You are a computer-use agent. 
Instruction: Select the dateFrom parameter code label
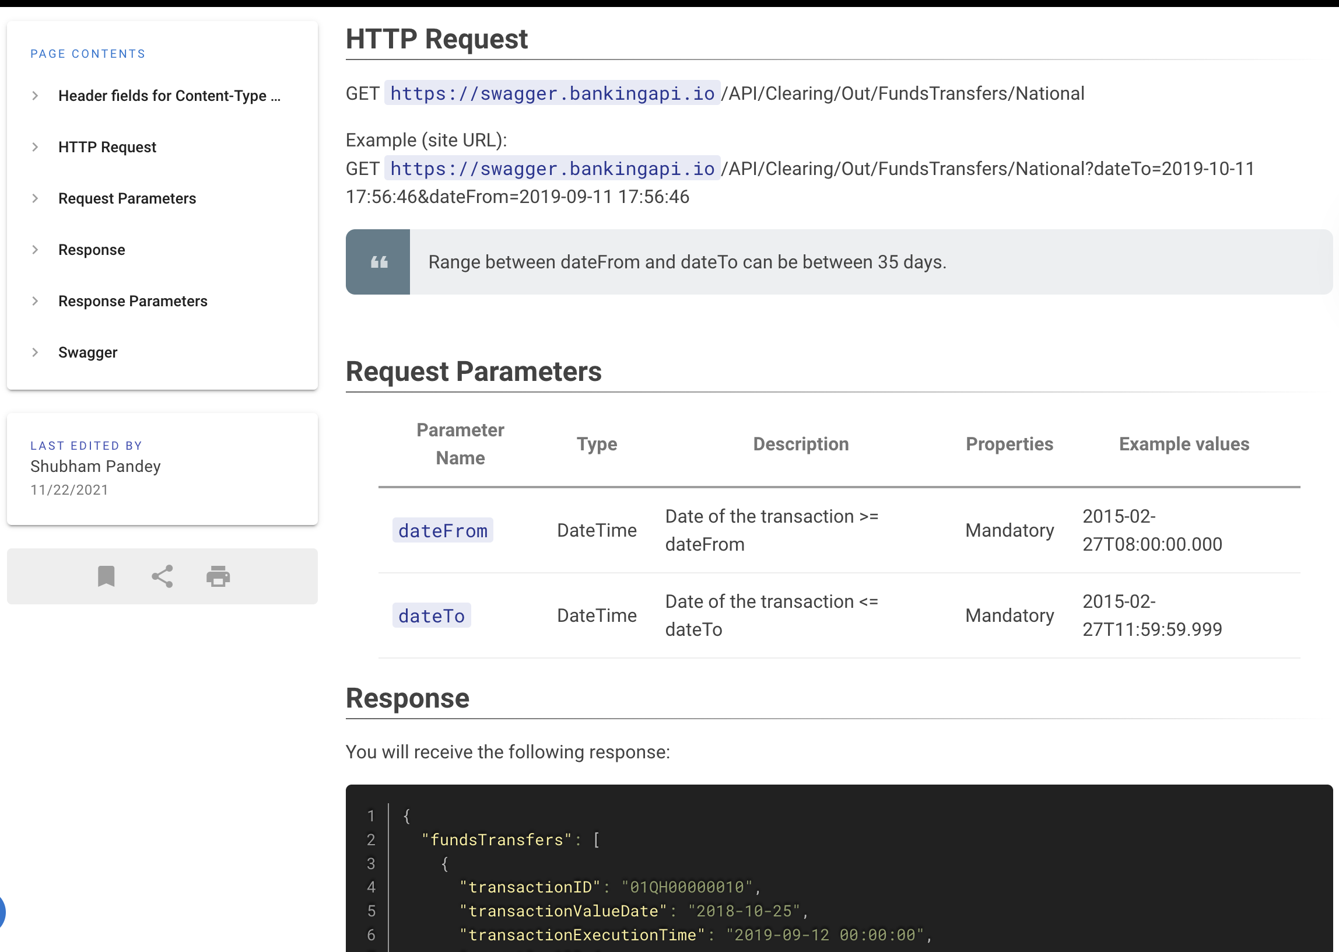pos(443,530)
